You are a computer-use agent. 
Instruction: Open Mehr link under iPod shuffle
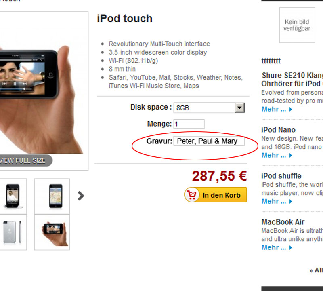coord(277,201)
